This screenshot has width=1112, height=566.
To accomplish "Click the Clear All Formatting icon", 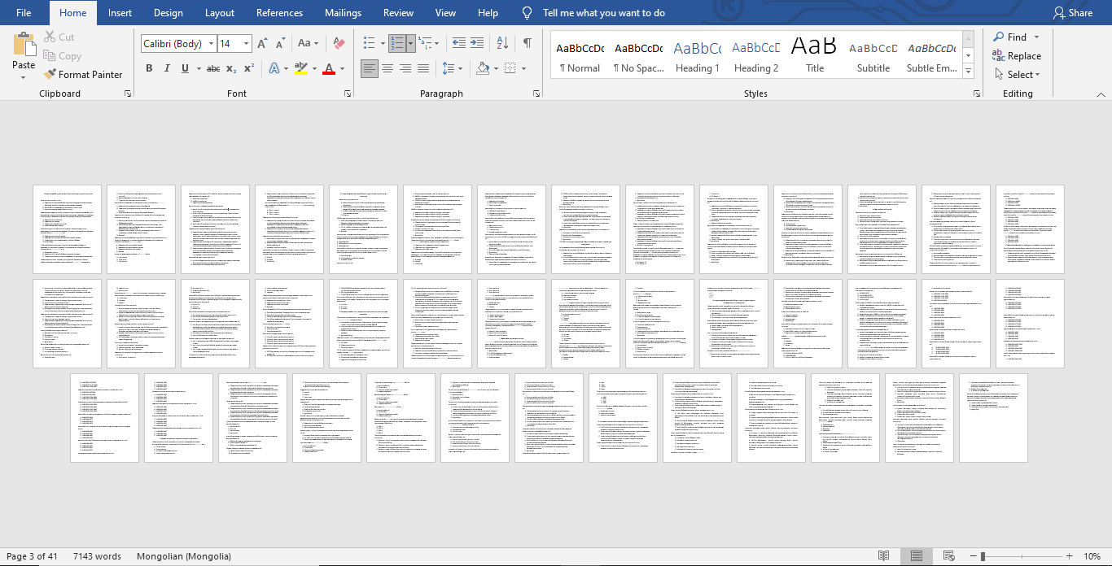I will tap(339, 43).
